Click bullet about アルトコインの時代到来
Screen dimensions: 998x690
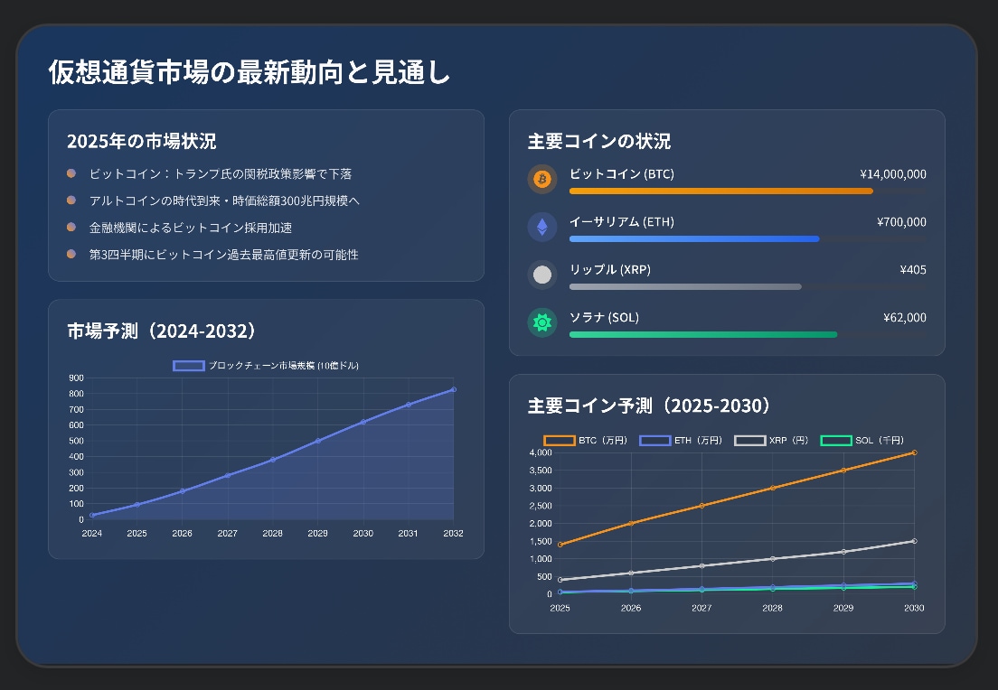coord(224,200)
